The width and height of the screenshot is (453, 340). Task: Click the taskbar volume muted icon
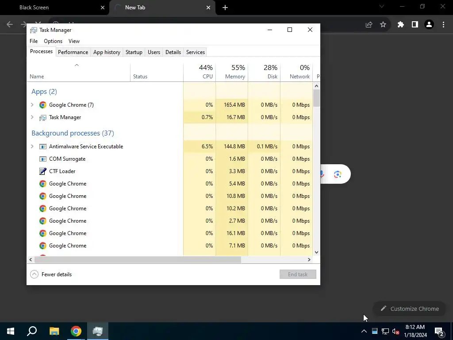pos(396,331)
